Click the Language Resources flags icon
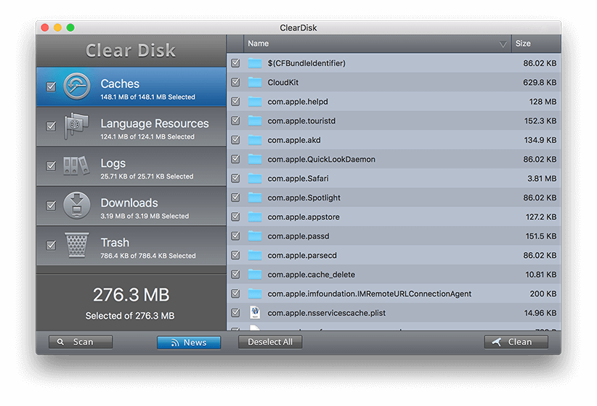 click(76, 126)
